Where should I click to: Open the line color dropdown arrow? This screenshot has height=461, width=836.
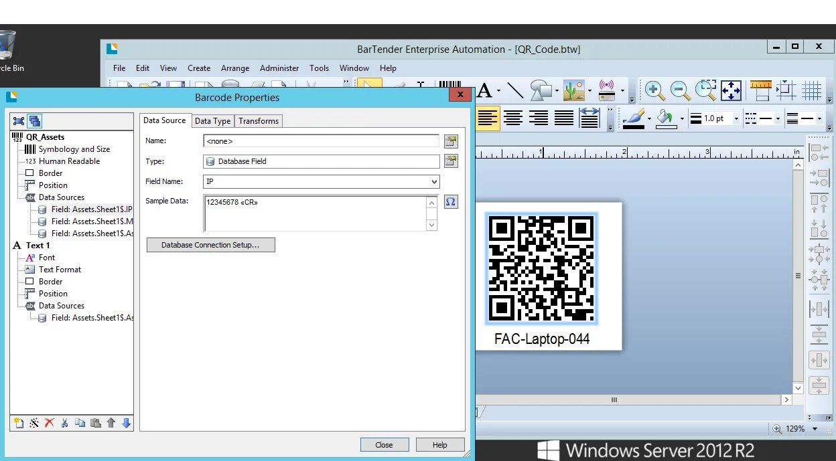point(649,119)
